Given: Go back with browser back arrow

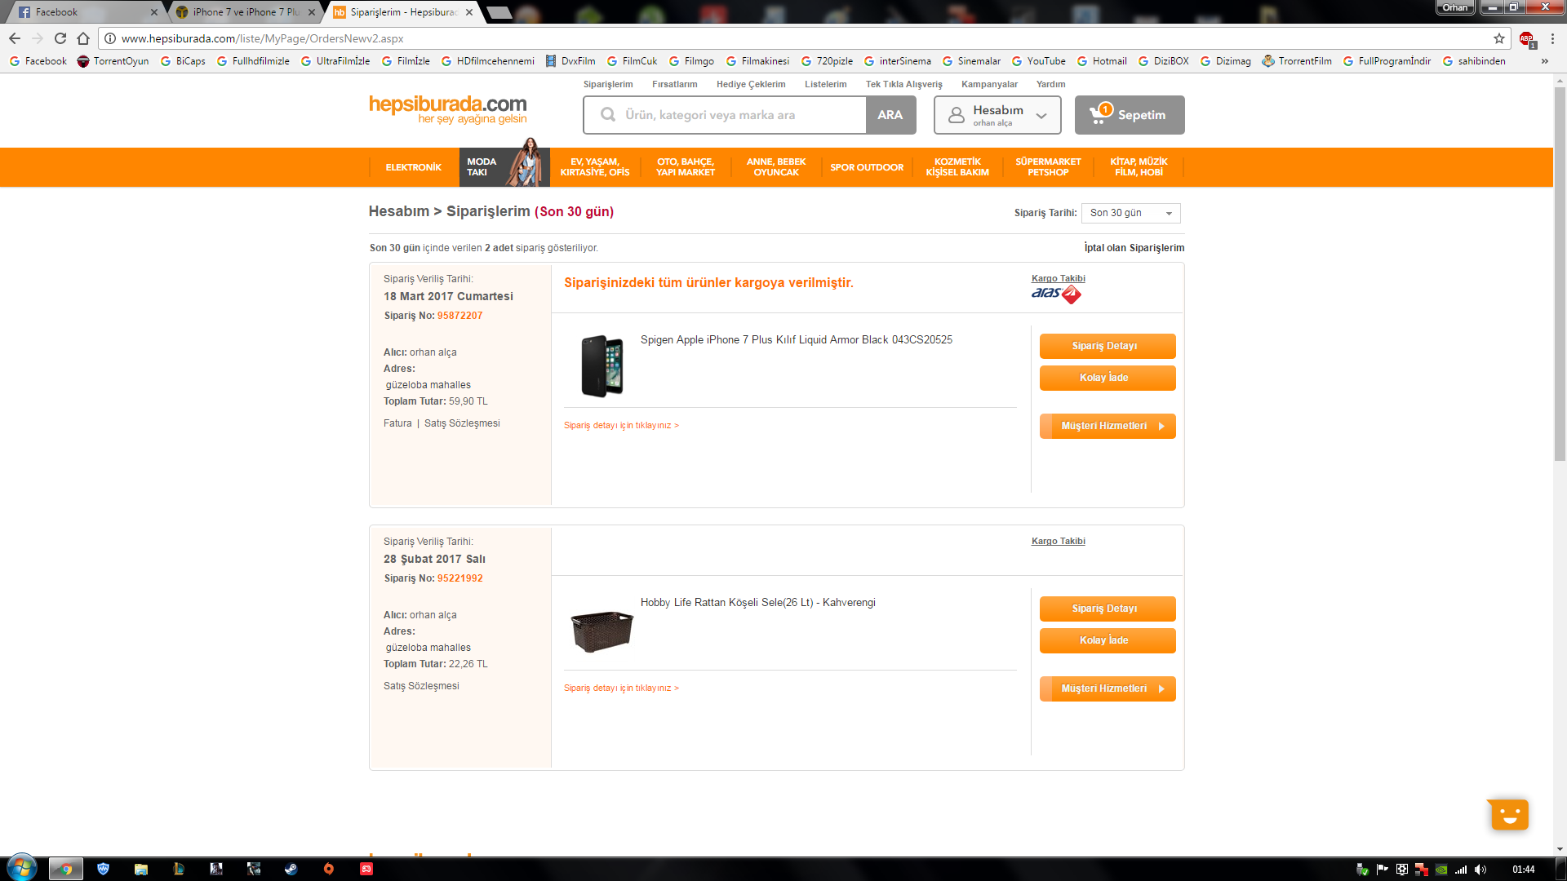Looking at the screenshot, I should click(15, 38).
